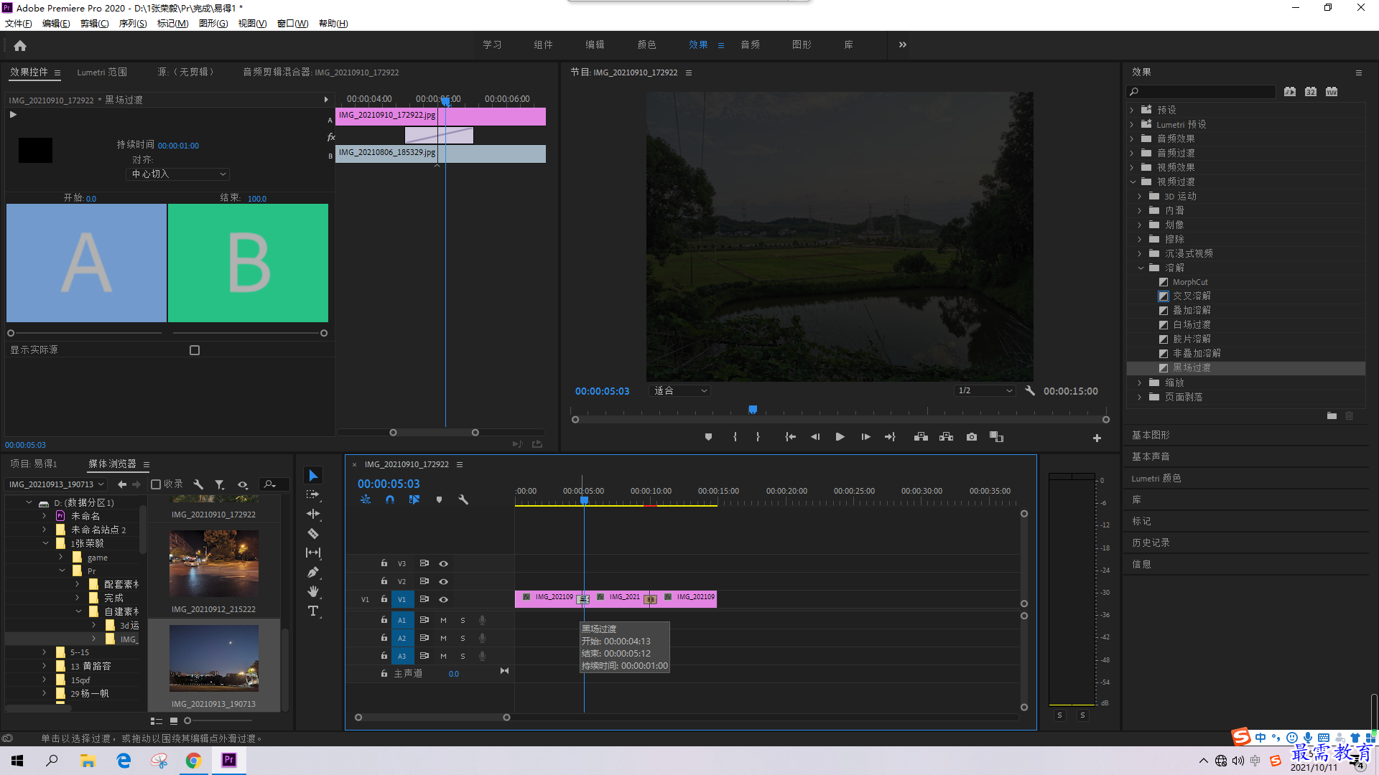Switch to 项目: 易得1 tab
This screenshot has height=775, width=1379.
(x=33, y=464)
